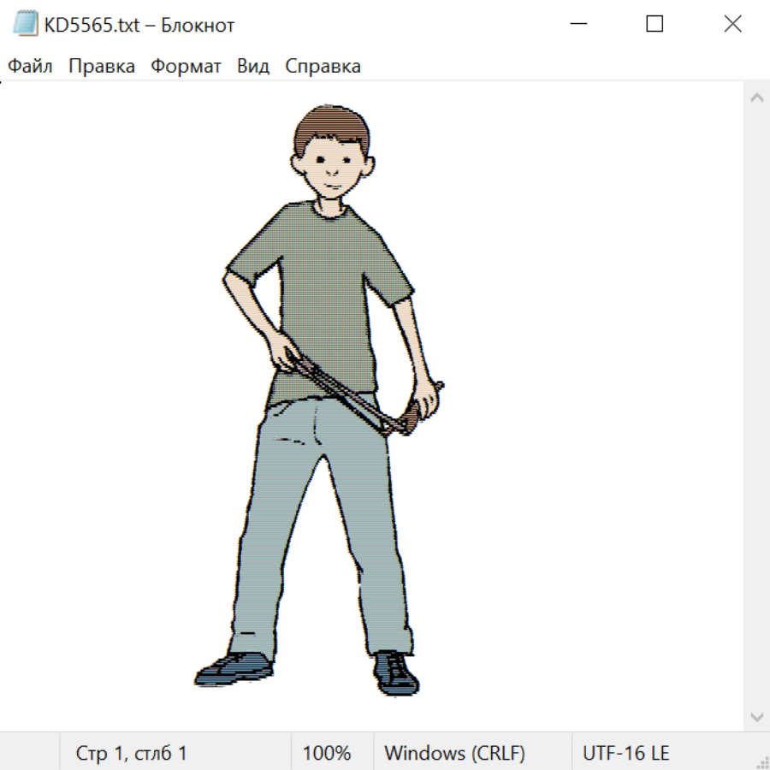Click the slingshot in the boy's hands

pyautogui.click(x=359, y=398)
